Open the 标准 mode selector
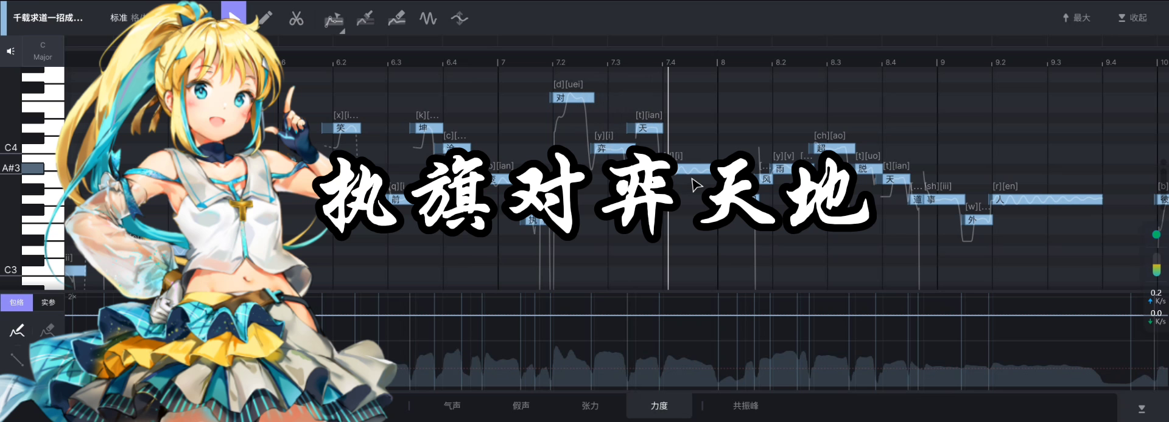The width and height of the screenshot is (1169, 422). (x=119, y=18)
